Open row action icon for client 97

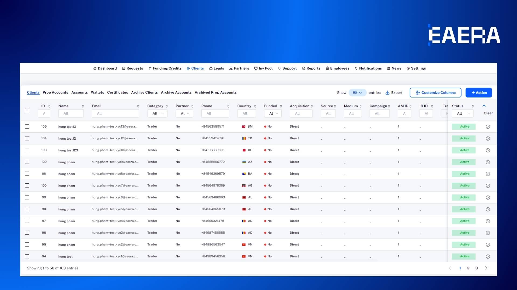[488, 221]
